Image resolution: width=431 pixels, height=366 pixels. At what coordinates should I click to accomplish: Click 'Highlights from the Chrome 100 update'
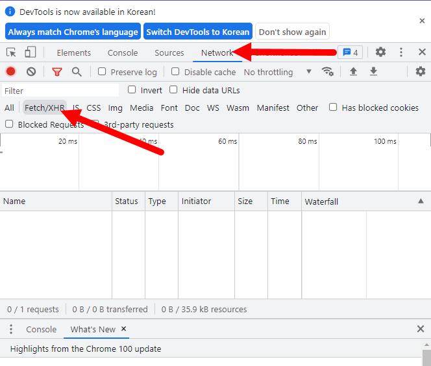[86, 349]
